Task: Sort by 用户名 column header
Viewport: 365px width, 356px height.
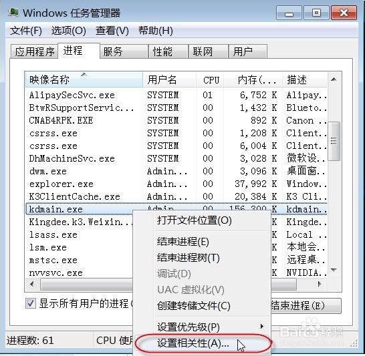Action: click(170, 79)
